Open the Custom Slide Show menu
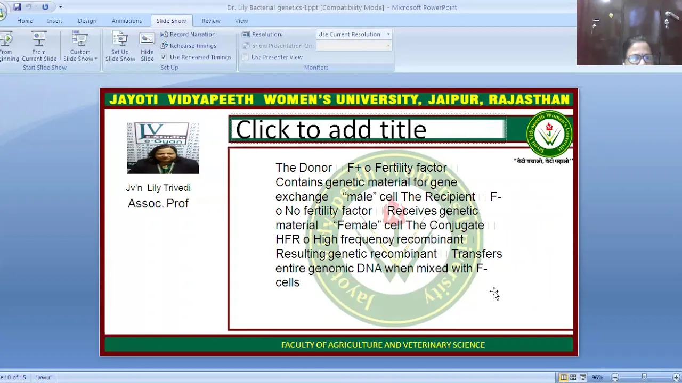The height and width of the screenshot is (383, 682). tap(80, 46)
